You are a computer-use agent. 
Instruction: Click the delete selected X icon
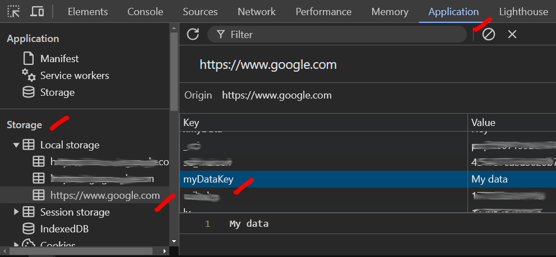pos(512,34)
